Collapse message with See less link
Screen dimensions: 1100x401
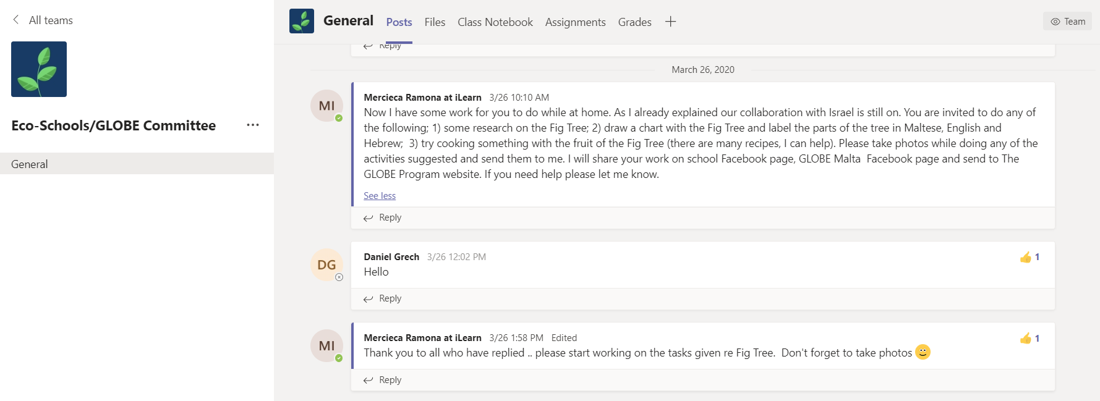379,196
